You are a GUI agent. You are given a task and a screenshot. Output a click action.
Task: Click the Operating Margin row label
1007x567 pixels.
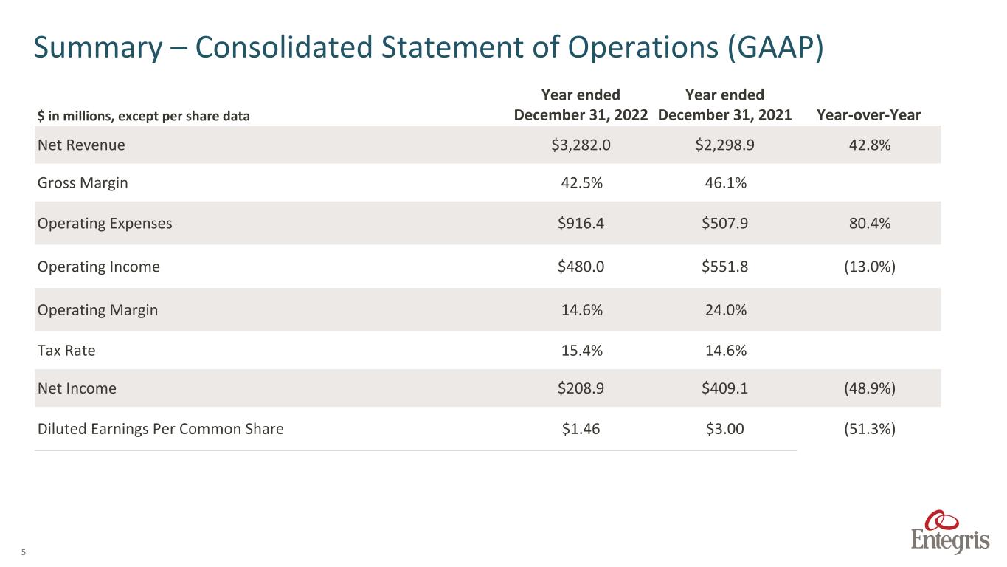tap(97, 310)
